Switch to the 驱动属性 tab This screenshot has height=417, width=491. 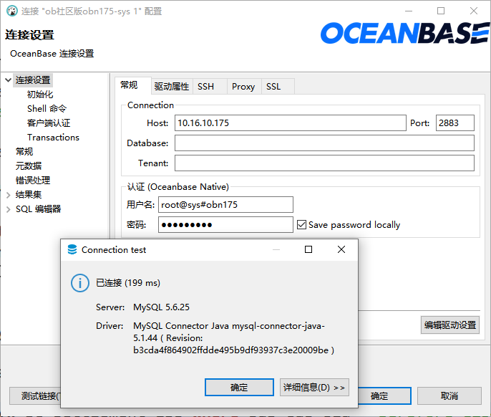point(172,87)
